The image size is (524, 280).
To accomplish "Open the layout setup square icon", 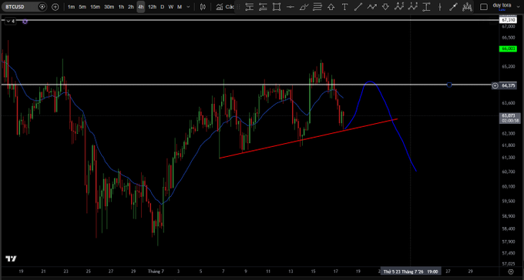I will (484, 7).
